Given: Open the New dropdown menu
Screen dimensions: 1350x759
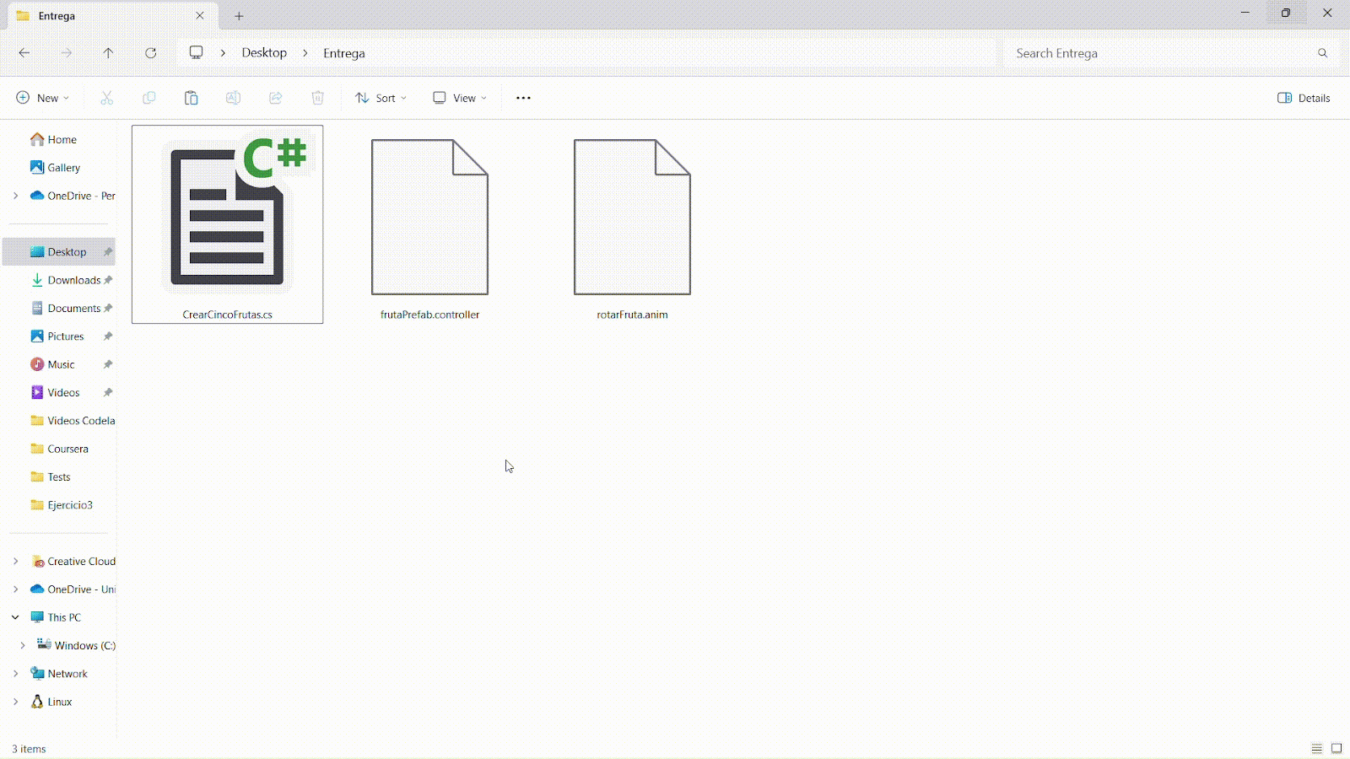Looking at the screenshot, I should (43, 98).
